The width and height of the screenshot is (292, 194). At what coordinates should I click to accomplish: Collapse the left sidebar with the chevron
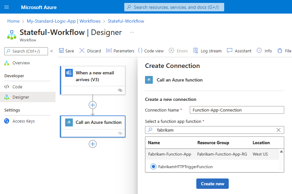click(x=51, y=51)
